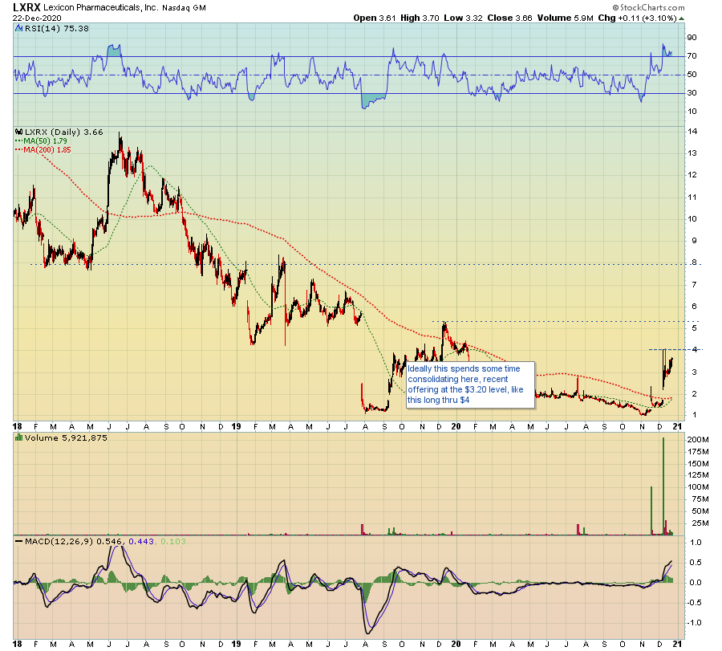Click the 21 year label under the MACD panel
Image resolution: width=722 pixels, height=651 pixels.
pyautogui.click(x=677, y=644)
